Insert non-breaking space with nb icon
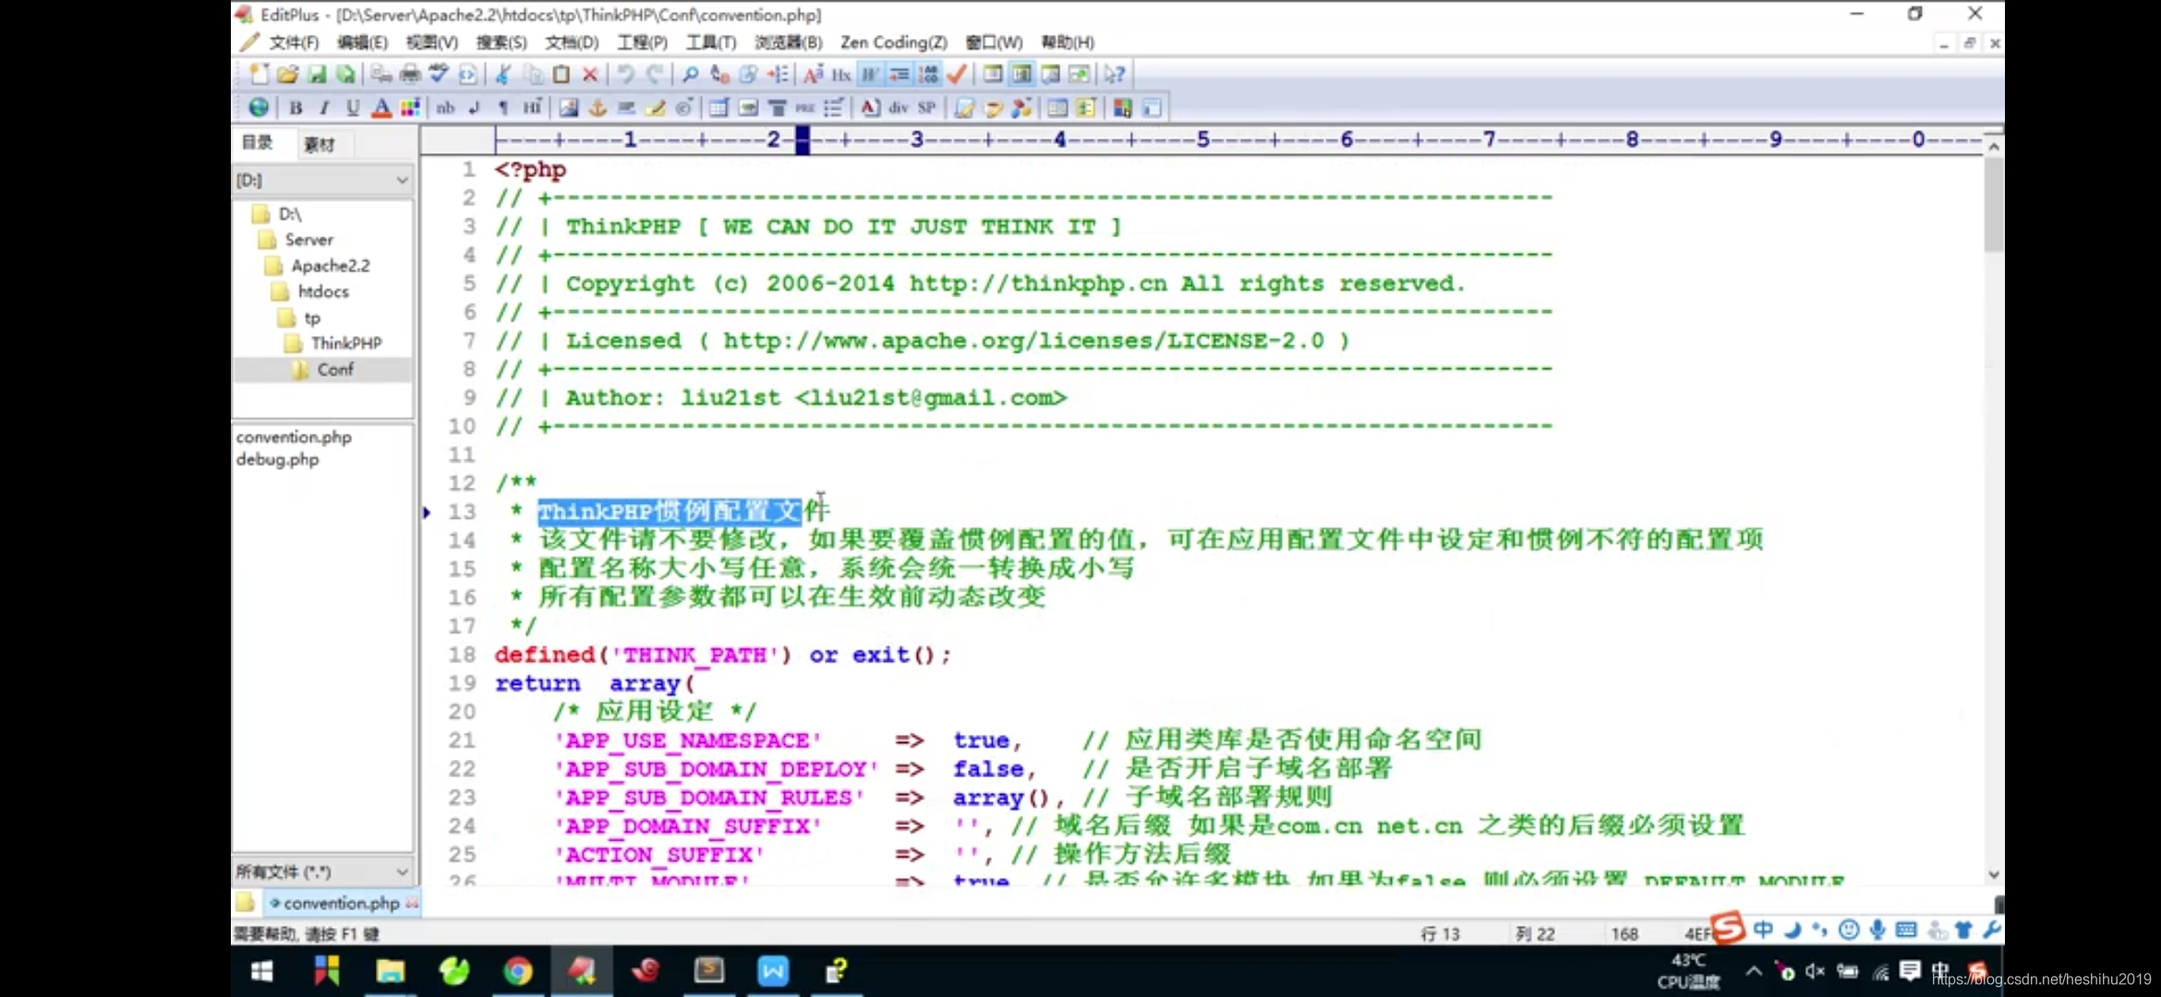 tap(445, 108)
